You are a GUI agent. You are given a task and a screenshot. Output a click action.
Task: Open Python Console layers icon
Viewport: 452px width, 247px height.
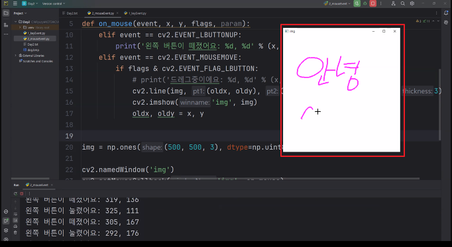(6, 230)
